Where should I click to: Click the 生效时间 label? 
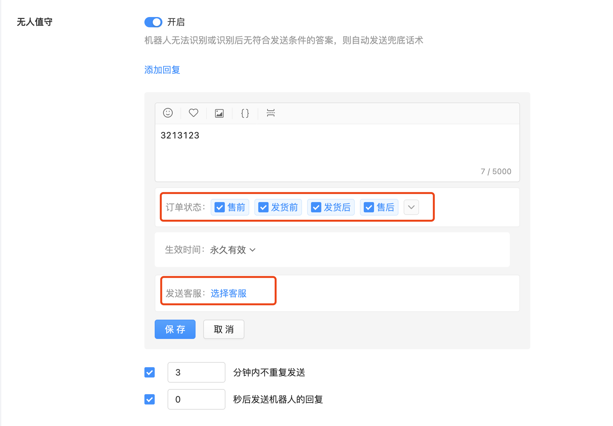coord(185,250)
